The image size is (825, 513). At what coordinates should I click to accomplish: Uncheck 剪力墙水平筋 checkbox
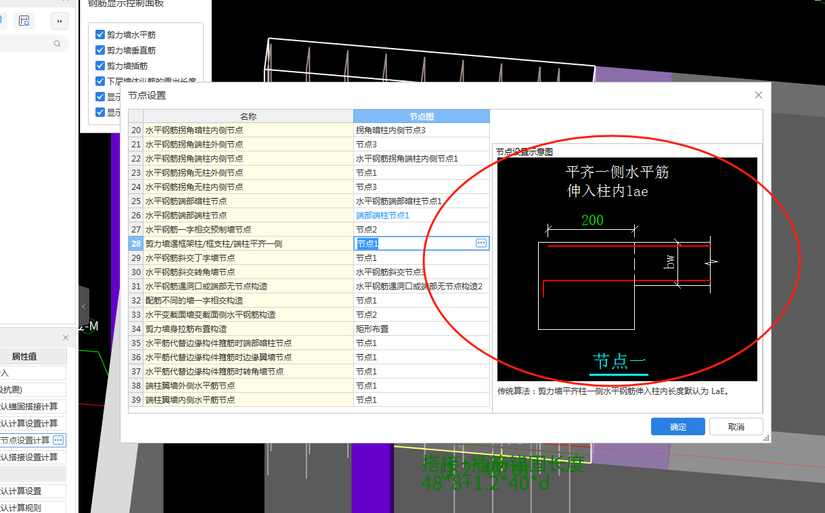[x=100, y=34]
